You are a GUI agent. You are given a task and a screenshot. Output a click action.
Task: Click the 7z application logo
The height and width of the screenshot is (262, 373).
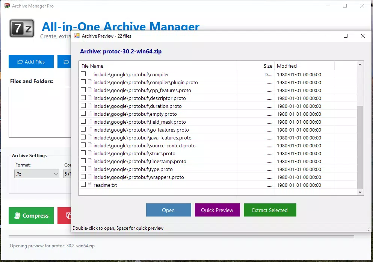(x=22, y=29)
